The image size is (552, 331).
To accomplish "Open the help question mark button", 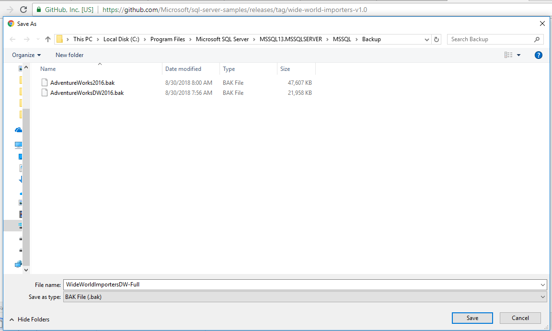I will point(538,55).
